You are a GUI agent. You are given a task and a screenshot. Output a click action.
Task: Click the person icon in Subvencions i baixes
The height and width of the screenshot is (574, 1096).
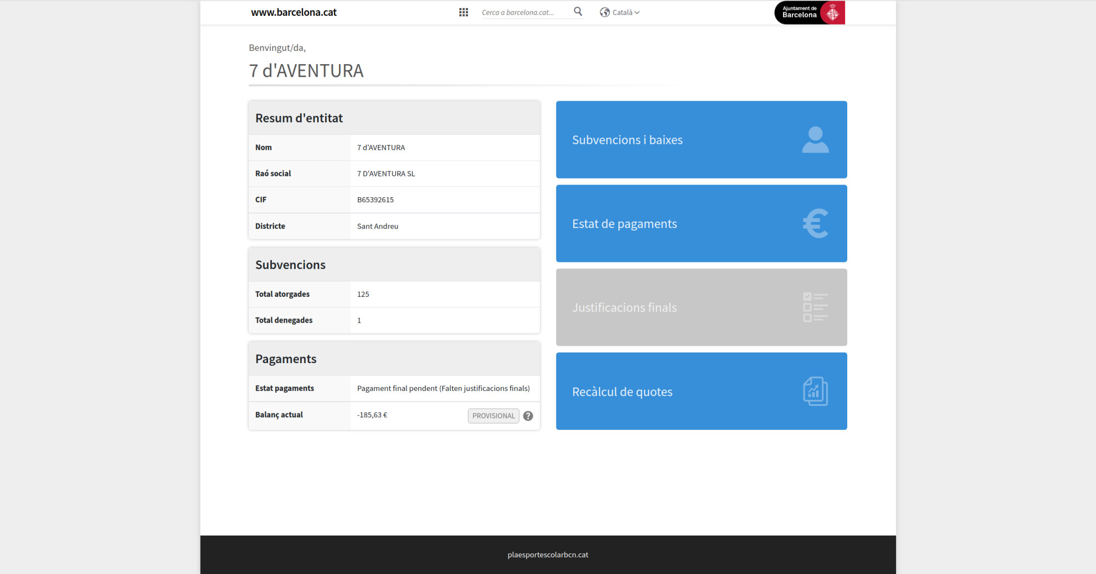click(815, 140)
